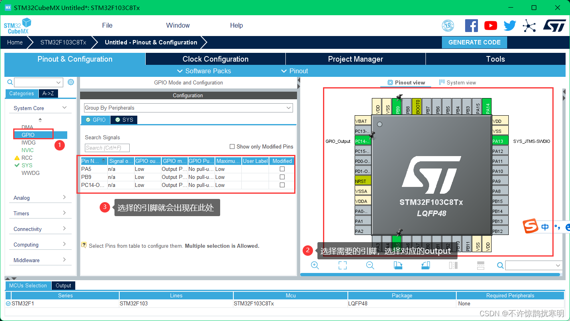Rotate the chip counter-clockwise
Screen dimensions: 570x321
pos(425,265)
